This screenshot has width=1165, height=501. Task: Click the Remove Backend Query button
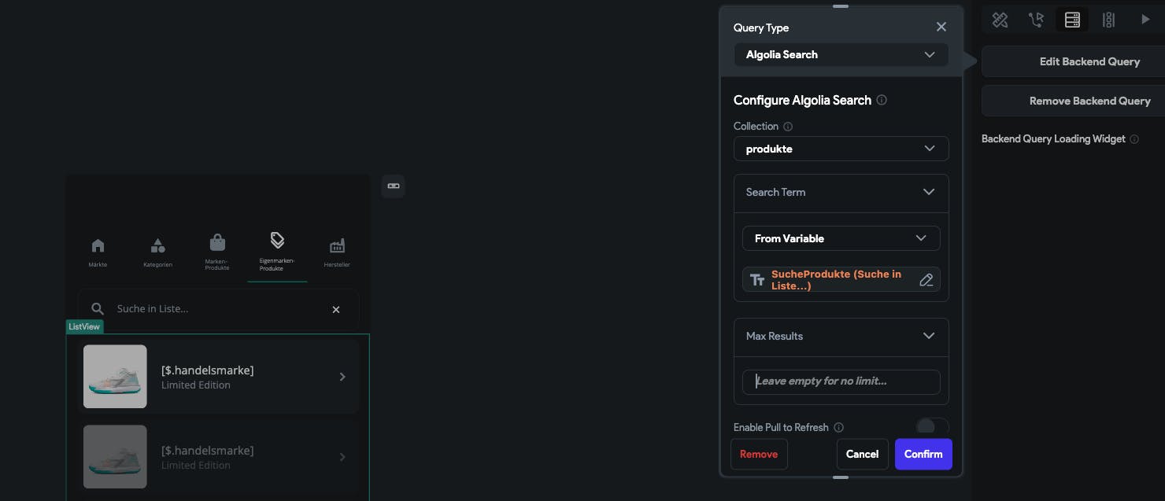(1089, 101)
